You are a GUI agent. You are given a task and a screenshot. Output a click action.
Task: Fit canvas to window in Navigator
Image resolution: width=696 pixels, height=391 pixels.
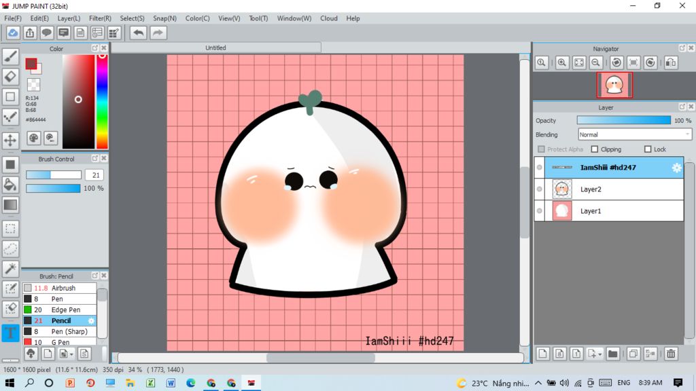coord(579,62)
